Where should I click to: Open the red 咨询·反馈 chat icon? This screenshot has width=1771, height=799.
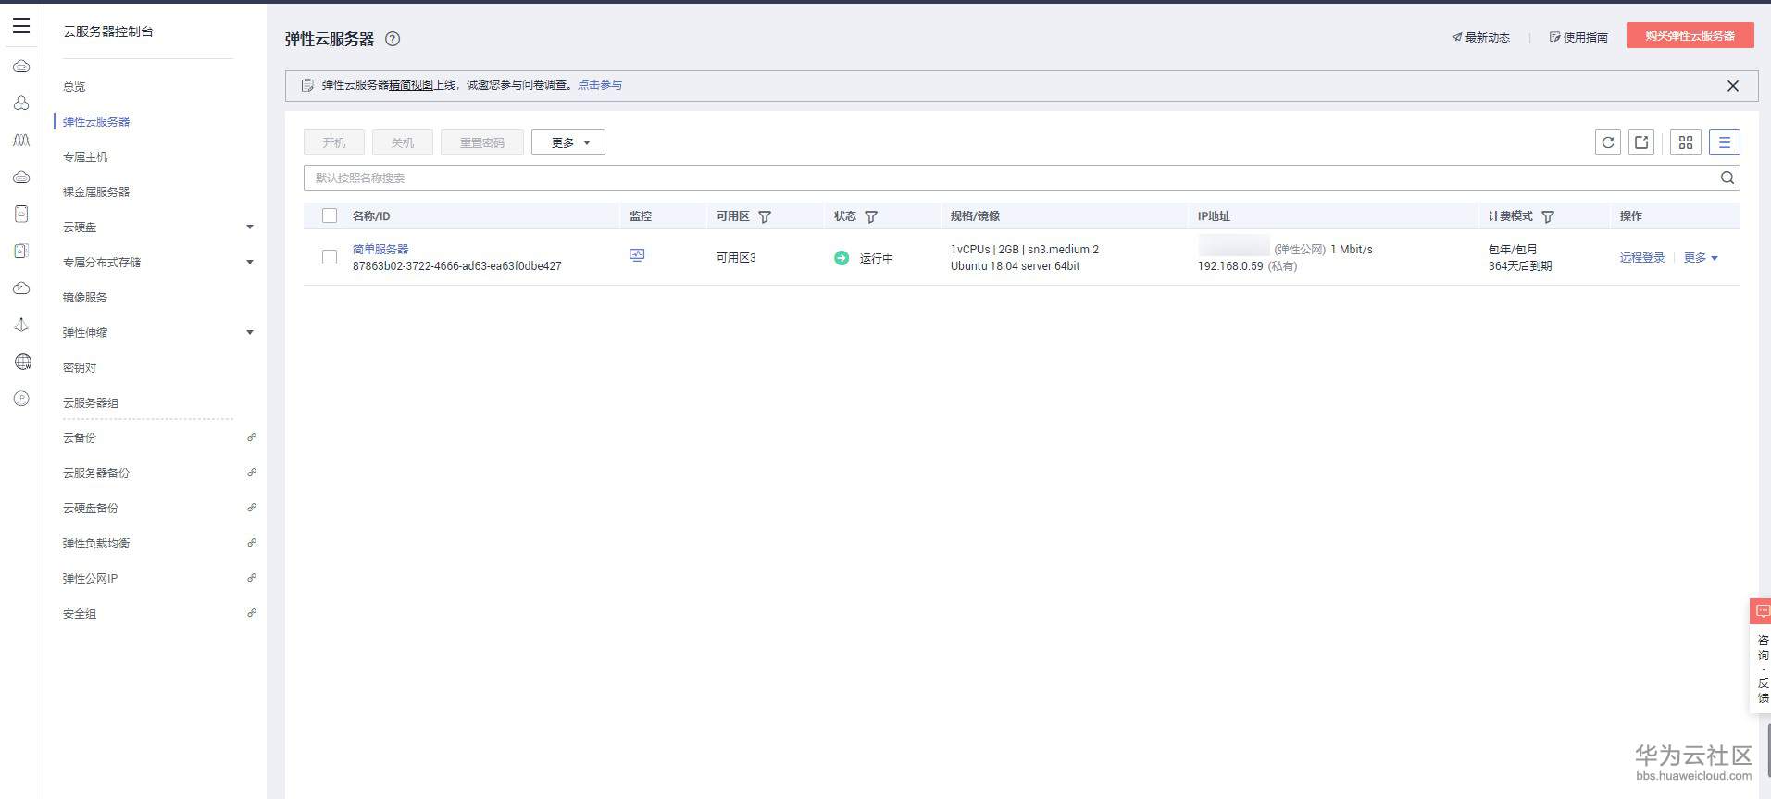pyautogui.click(x=1761, y=611)
